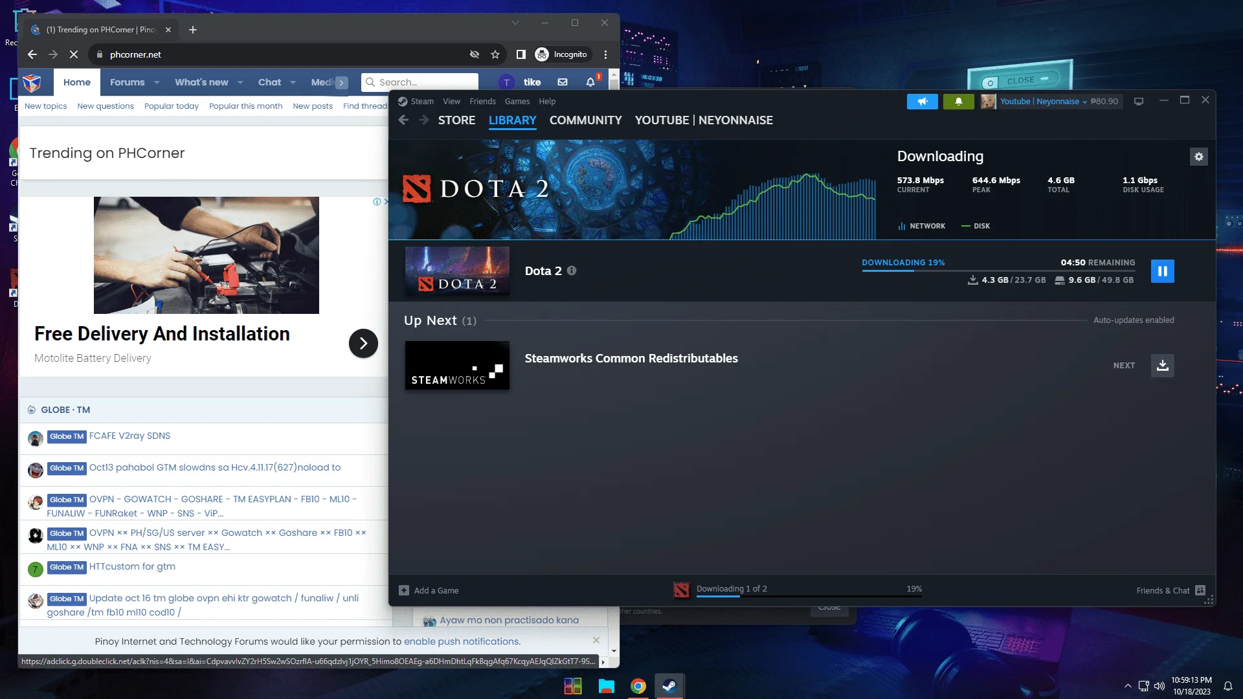The image size is (1243, 699).
Task: Click Auto-updates enabled text
Action: click(x=1134, y=320)
